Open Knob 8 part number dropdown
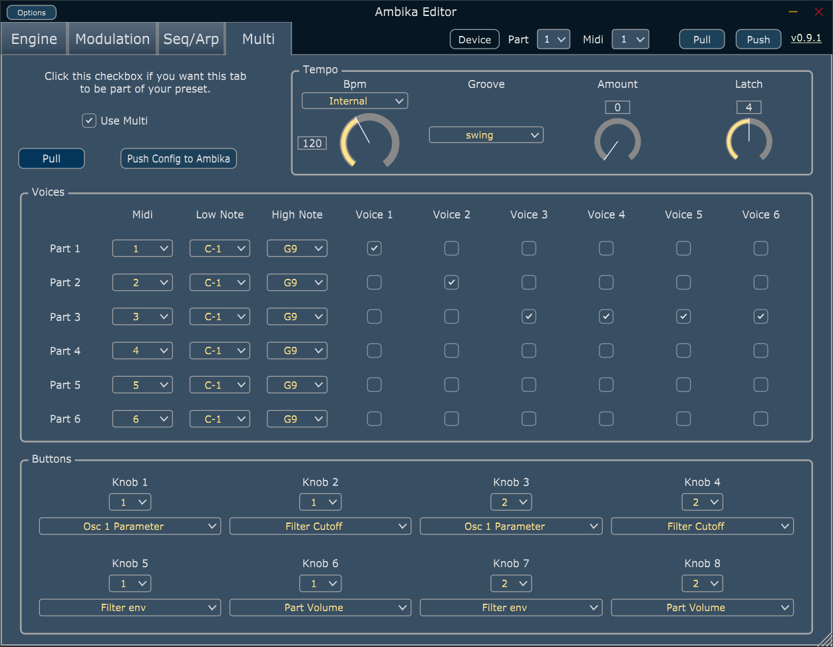 click(703, 584)
